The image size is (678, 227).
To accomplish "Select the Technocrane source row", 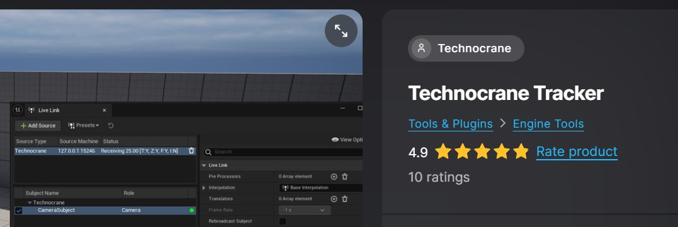I will tap(105, 151).
